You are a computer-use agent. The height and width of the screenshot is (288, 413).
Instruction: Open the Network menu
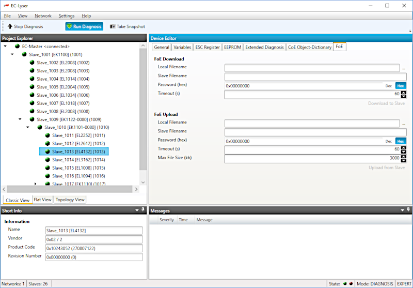(43, 16)
